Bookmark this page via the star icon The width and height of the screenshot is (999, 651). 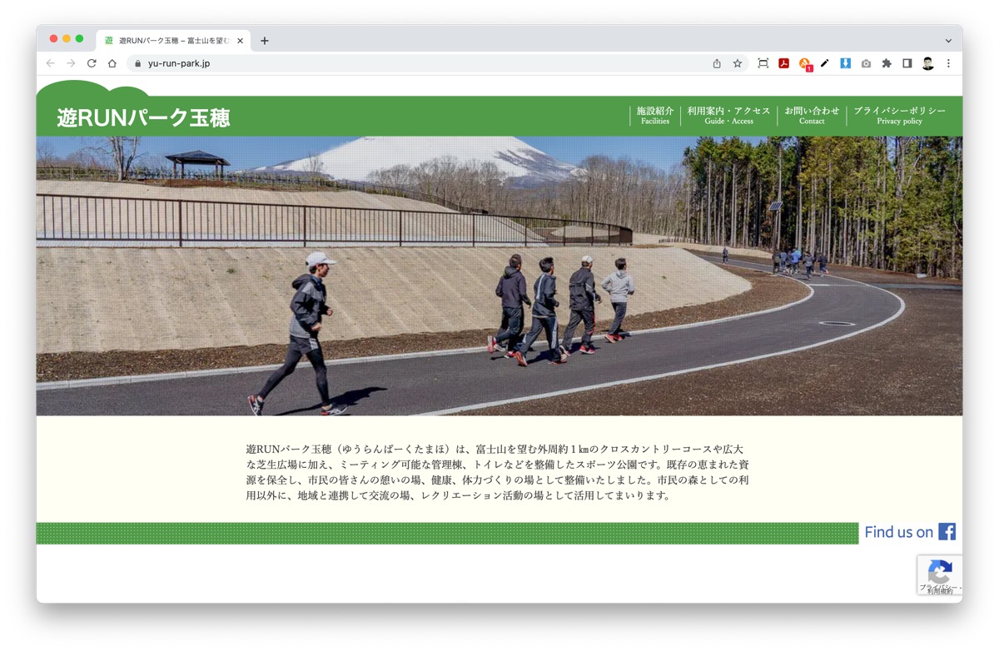(x=736, y=62)
